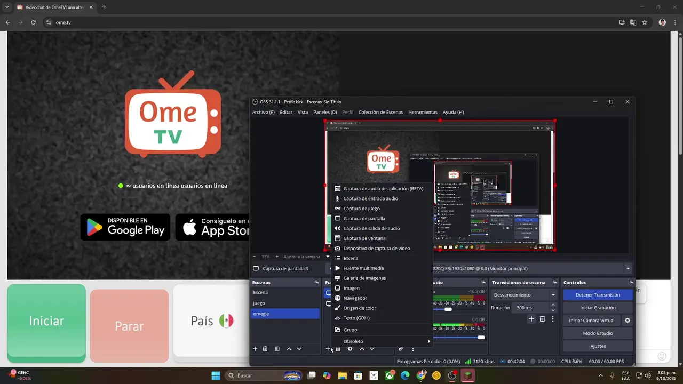Click the 'Dispositivo de captura de video' camera icon
The image size is (683, 384).
point(337,248)
